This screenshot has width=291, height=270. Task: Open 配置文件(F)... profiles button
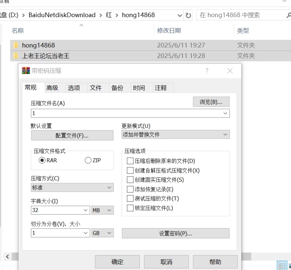72,135
